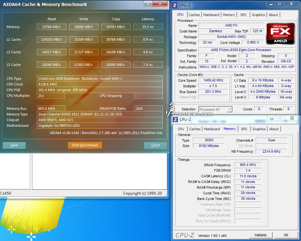Minimize the upper CPU-Z window

271,4
